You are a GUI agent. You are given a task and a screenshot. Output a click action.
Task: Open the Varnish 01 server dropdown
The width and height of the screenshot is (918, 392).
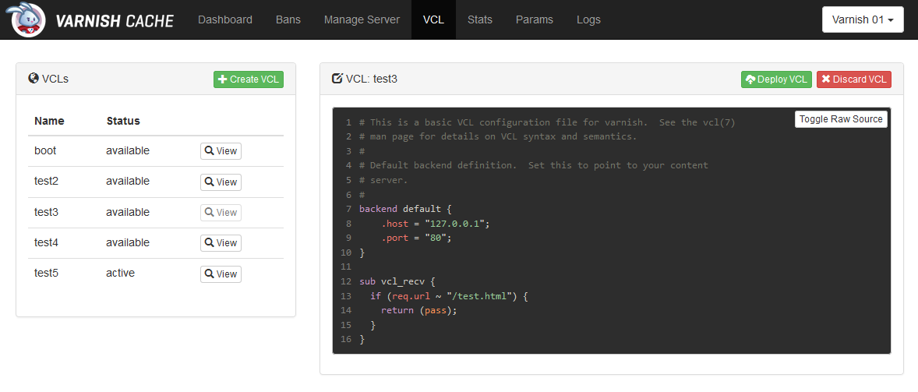pos(863,19)
